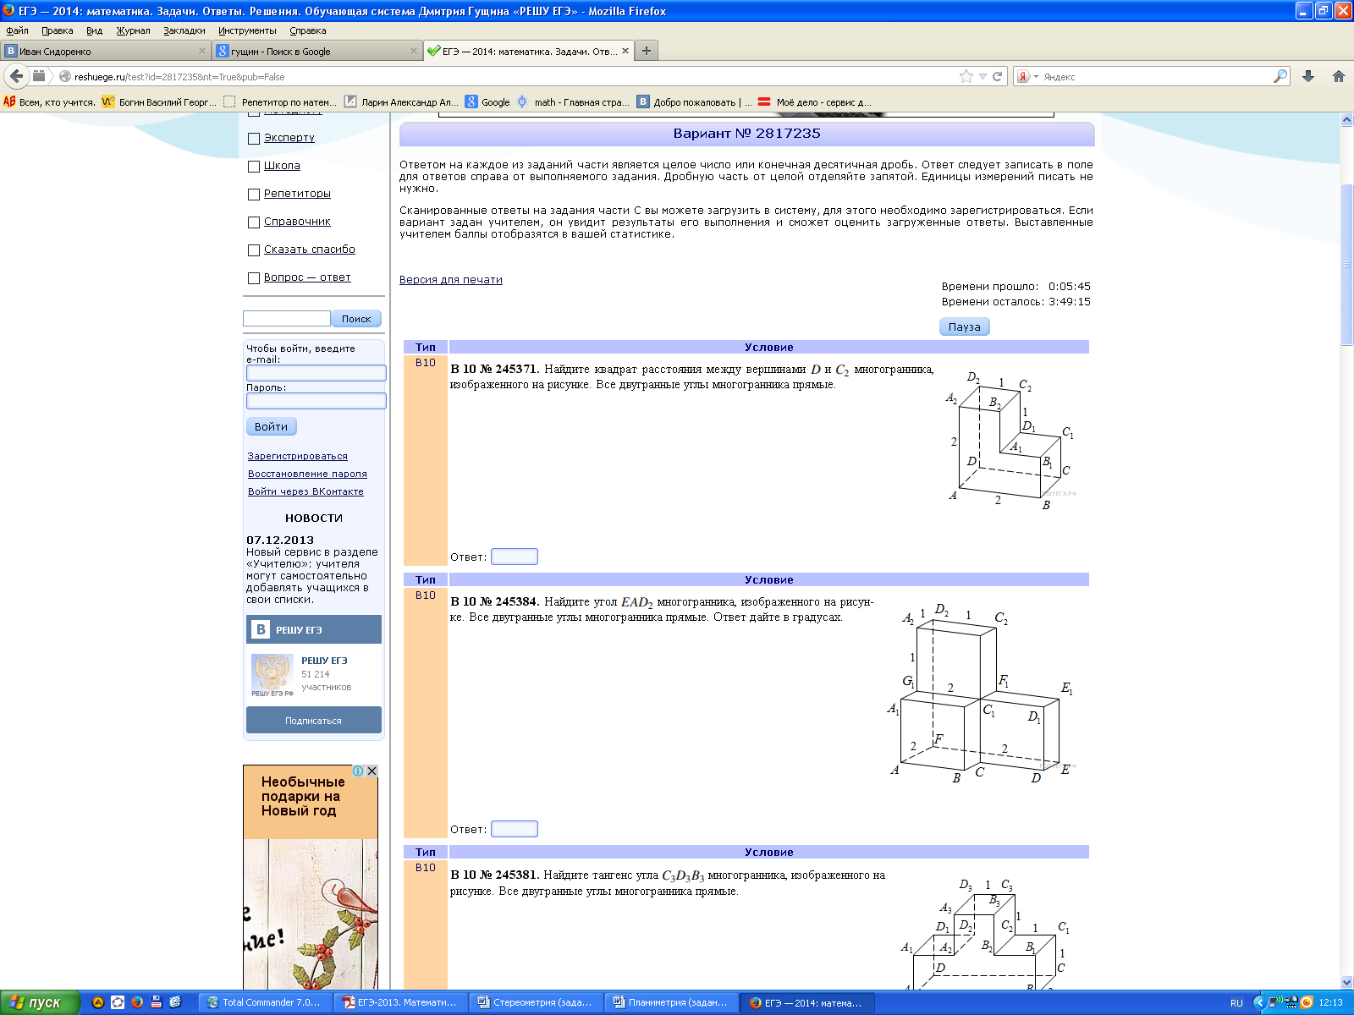Image resolution: width=1354 pixels, height=1015 pixels.
Task: Open the Всем, кто учится bookmark
Action: [x=49, y=101]
